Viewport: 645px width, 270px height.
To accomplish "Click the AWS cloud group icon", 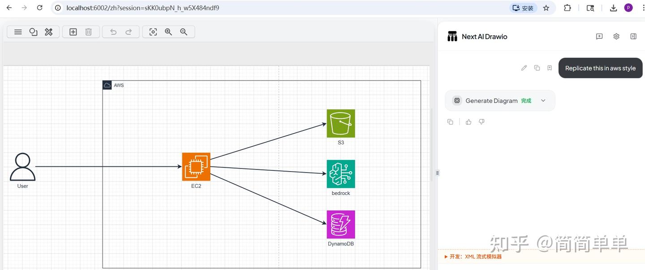I will [107, 85].
